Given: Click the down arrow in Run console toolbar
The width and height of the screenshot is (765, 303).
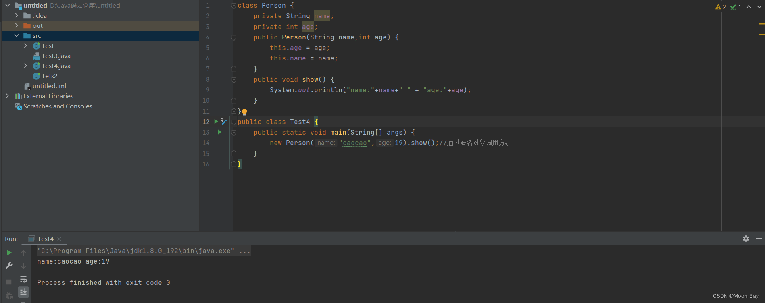Looking at the screenshot, I should (23, 266).
